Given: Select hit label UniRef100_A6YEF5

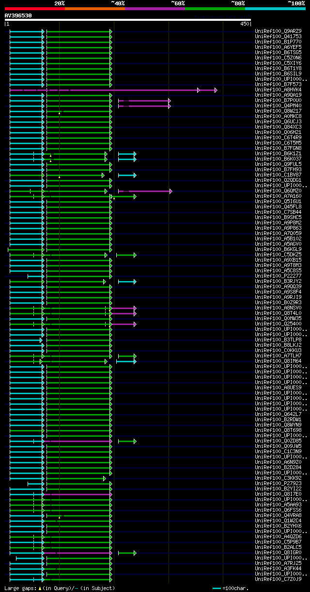Looking at the screenshot, I should pyautogui.click(x=278, y=47).
